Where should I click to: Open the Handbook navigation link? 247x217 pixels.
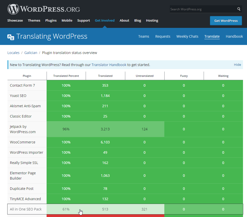(234, 36)
